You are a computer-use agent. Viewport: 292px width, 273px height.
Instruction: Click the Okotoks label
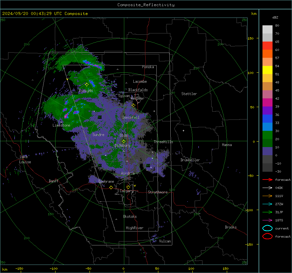click(x=130, y=217)
